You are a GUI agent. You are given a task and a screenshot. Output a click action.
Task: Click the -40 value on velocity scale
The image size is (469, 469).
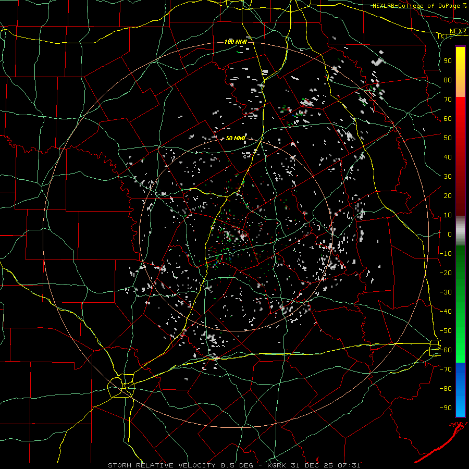pyautogui.click(x=446, y=312)
